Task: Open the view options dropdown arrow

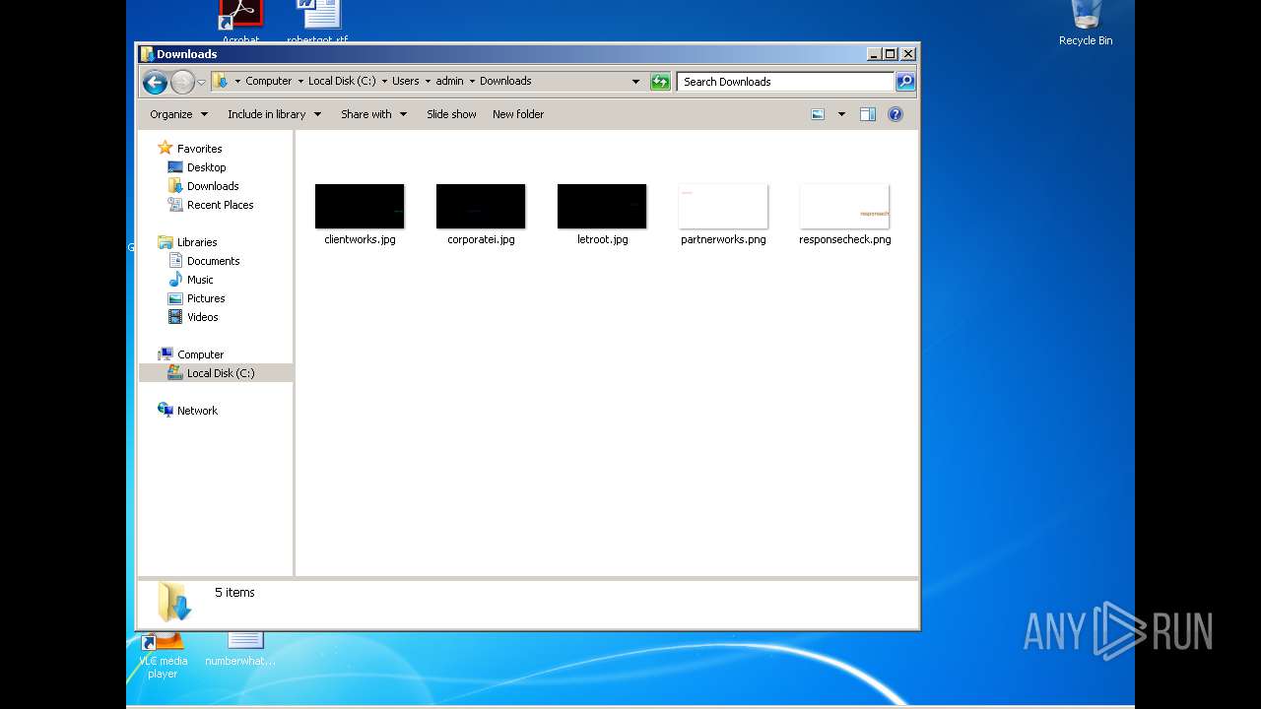Action: point(841,114)
